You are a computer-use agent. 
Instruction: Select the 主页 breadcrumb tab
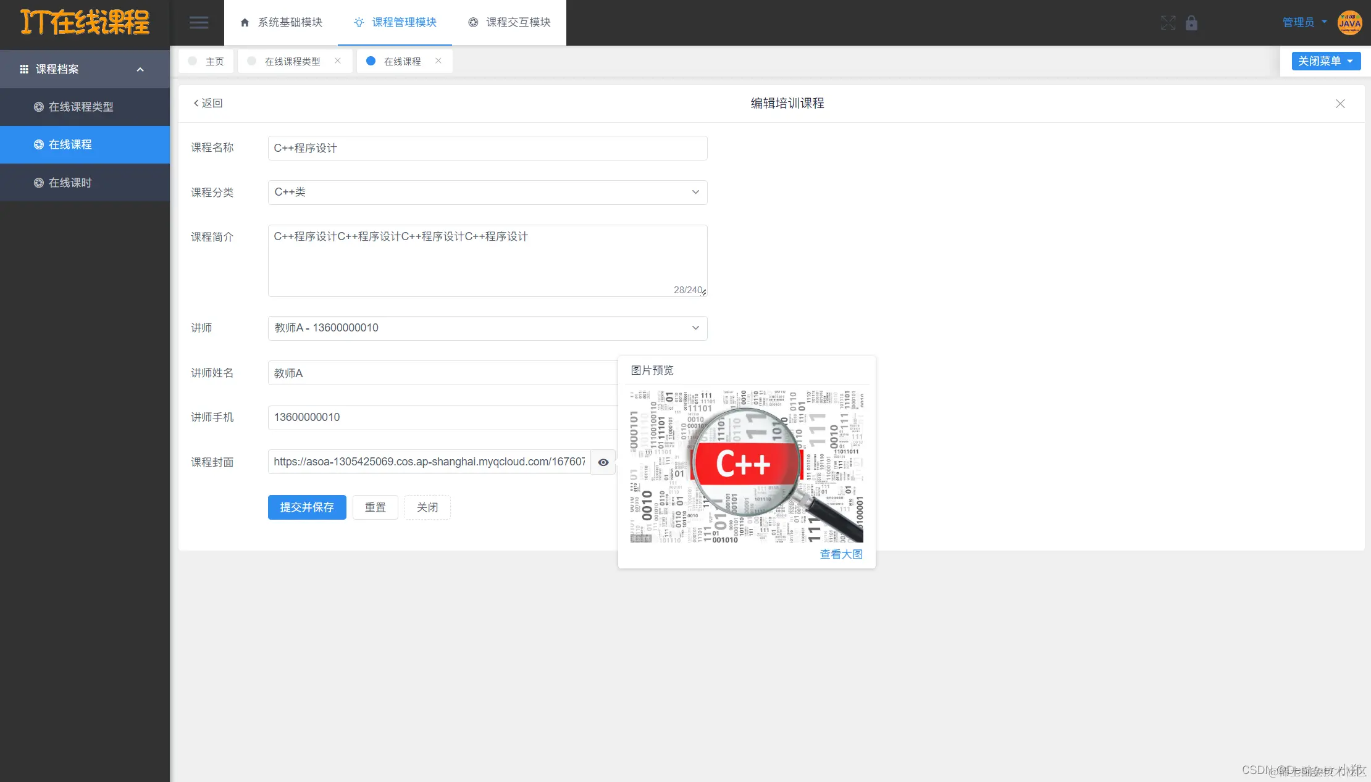(x=206, y=60)
